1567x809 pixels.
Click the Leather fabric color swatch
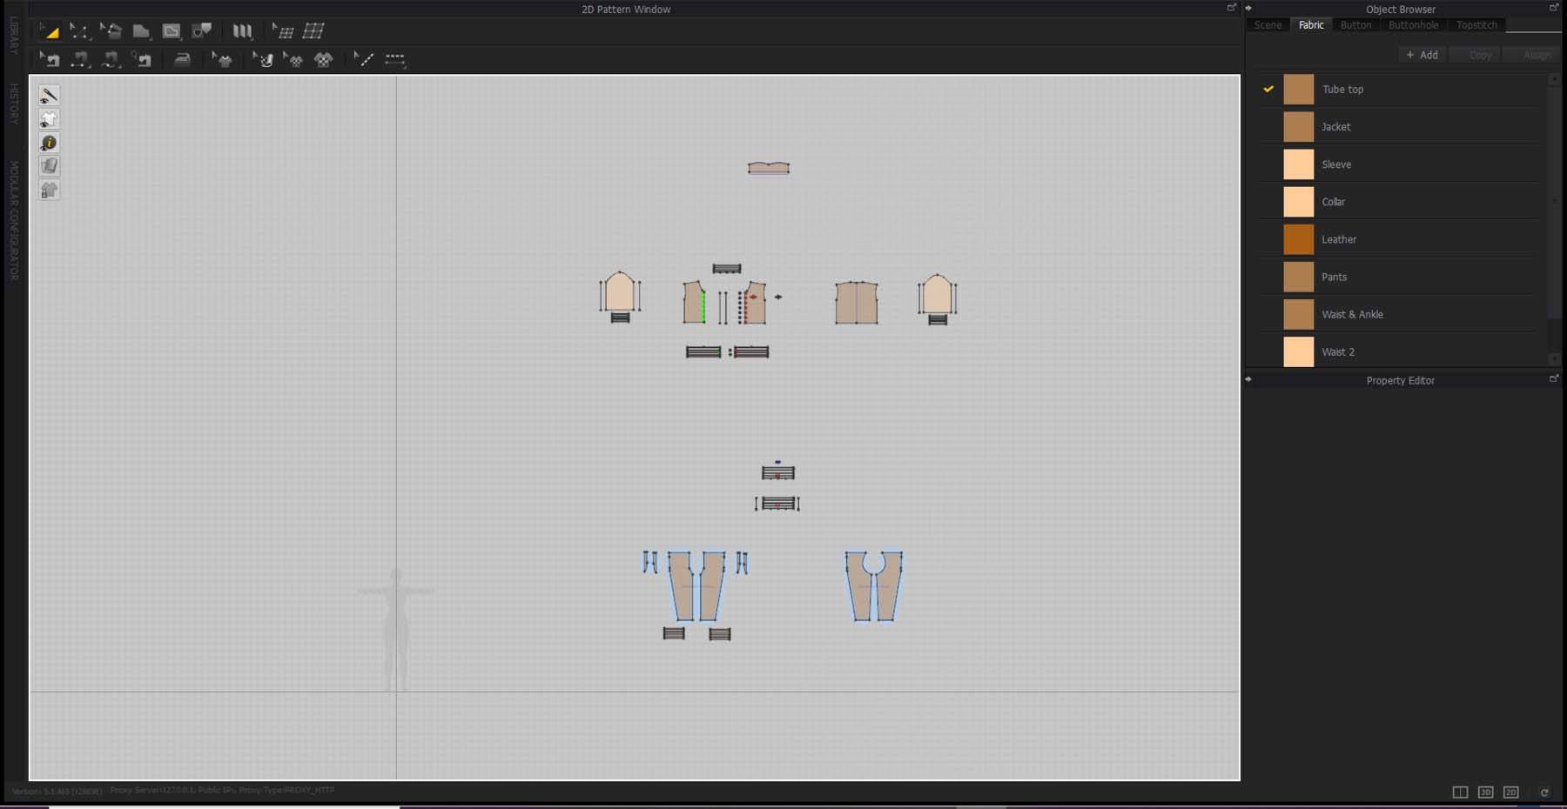click(1298, 239)
